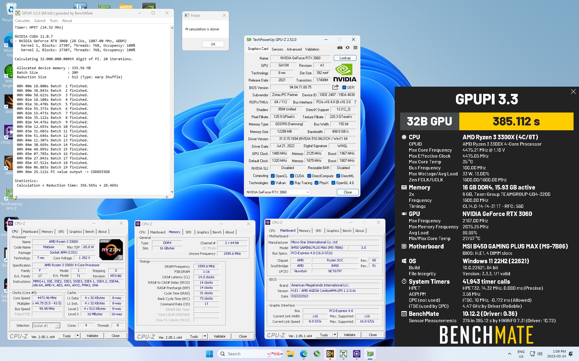
Task: Close the BenchMate result panel
Action: coord(573,92)
